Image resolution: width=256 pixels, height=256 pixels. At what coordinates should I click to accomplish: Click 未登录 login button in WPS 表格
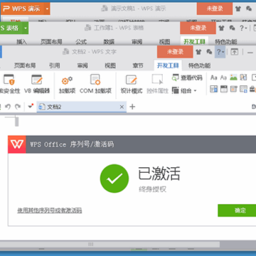point(198,28)
